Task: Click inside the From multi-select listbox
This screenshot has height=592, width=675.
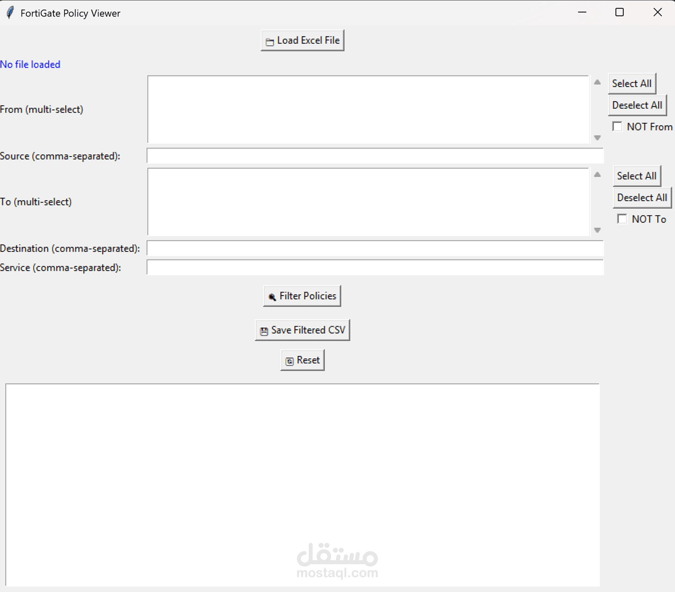Action: point(368,109)
